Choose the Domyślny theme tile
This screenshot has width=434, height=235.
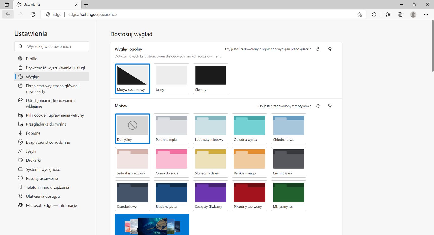pyautogui.click(x=132, y=128)
